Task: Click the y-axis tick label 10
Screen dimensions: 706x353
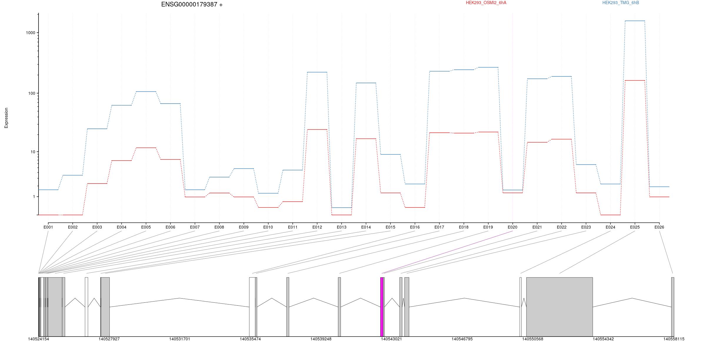Action: pyautogui.click(x=33, y=152)
